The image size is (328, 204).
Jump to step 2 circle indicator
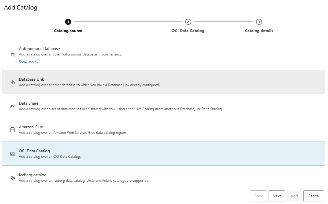[188, 22]
